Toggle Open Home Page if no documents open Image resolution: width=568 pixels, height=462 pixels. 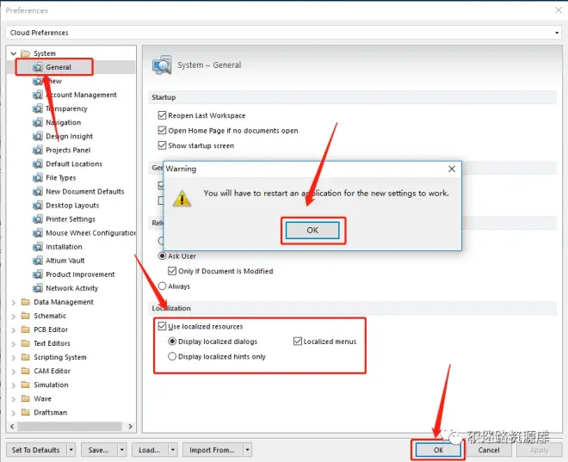point(162,131)
